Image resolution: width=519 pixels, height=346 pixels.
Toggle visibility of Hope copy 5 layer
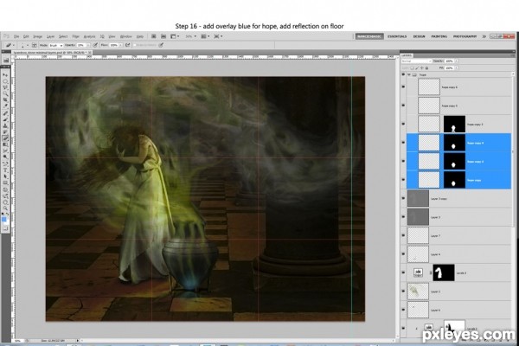pos(403,106)
